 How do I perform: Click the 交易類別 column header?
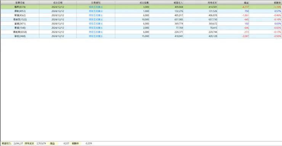[x=96, y=3]
